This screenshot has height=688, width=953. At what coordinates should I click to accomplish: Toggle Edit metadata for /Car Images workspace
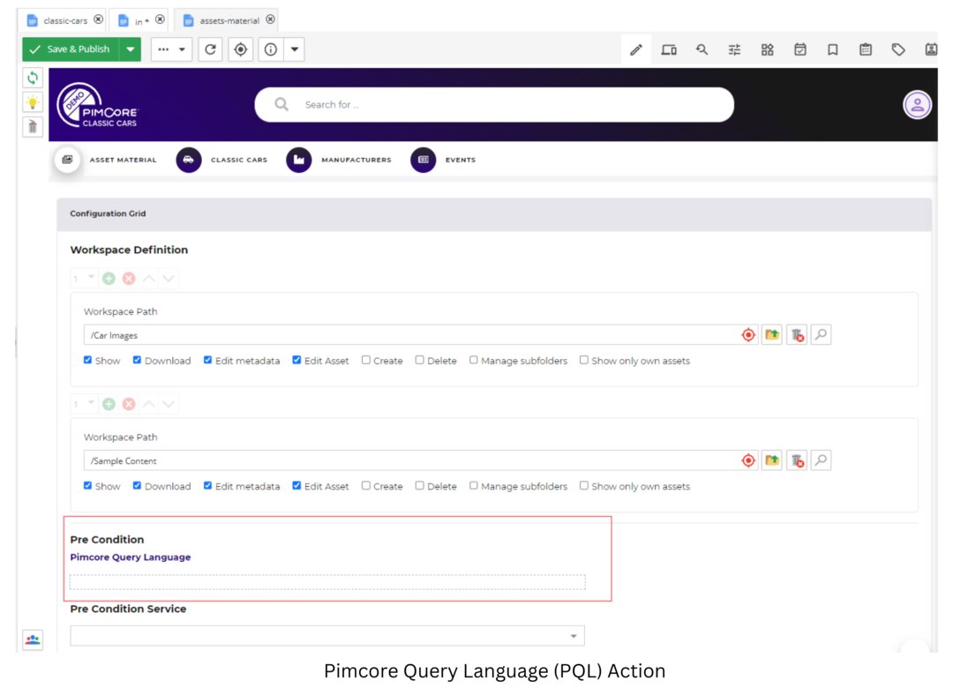click(x=208, y=360)
